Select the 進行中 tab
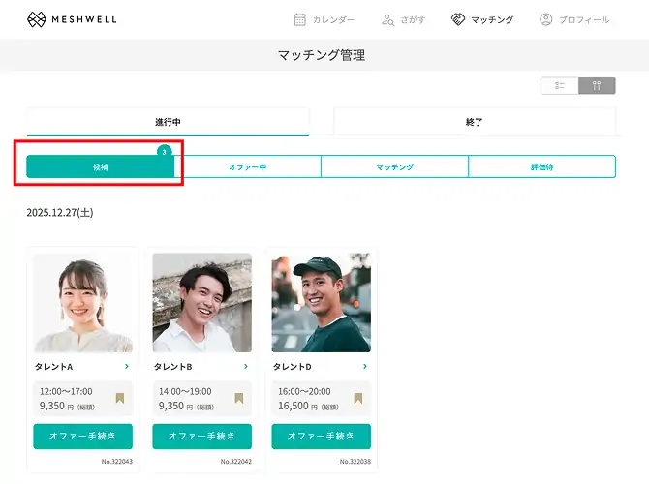 point(168,122)
